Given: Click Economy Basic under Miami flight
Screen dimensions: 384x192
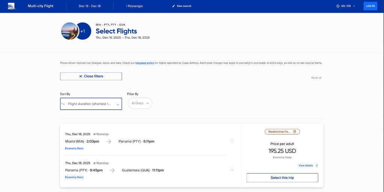Looking at the screenshot, I should [x=74, y=148].
